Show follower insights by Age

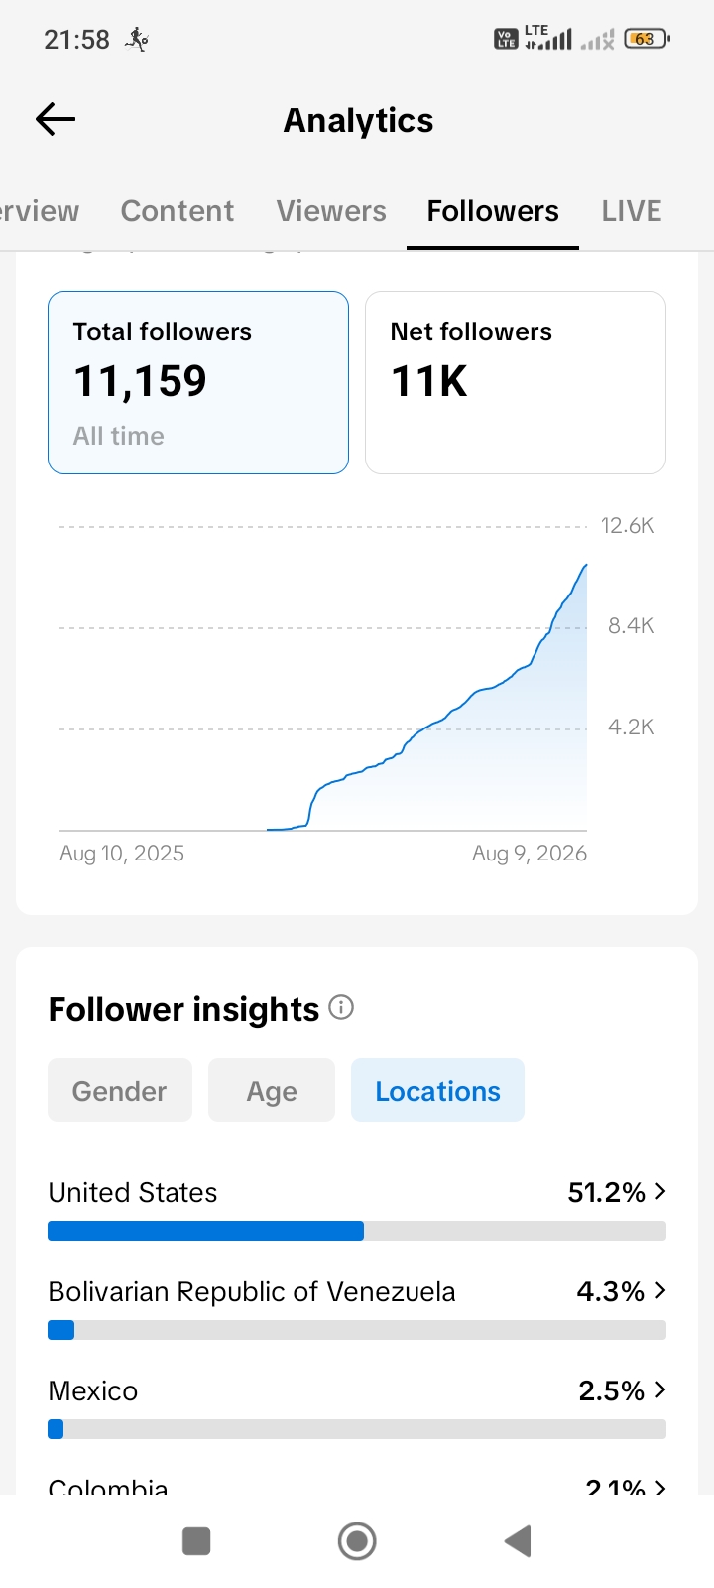pos(272,1091)
